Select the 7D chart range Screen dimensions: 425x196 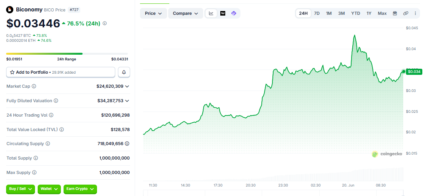(317, 13)
